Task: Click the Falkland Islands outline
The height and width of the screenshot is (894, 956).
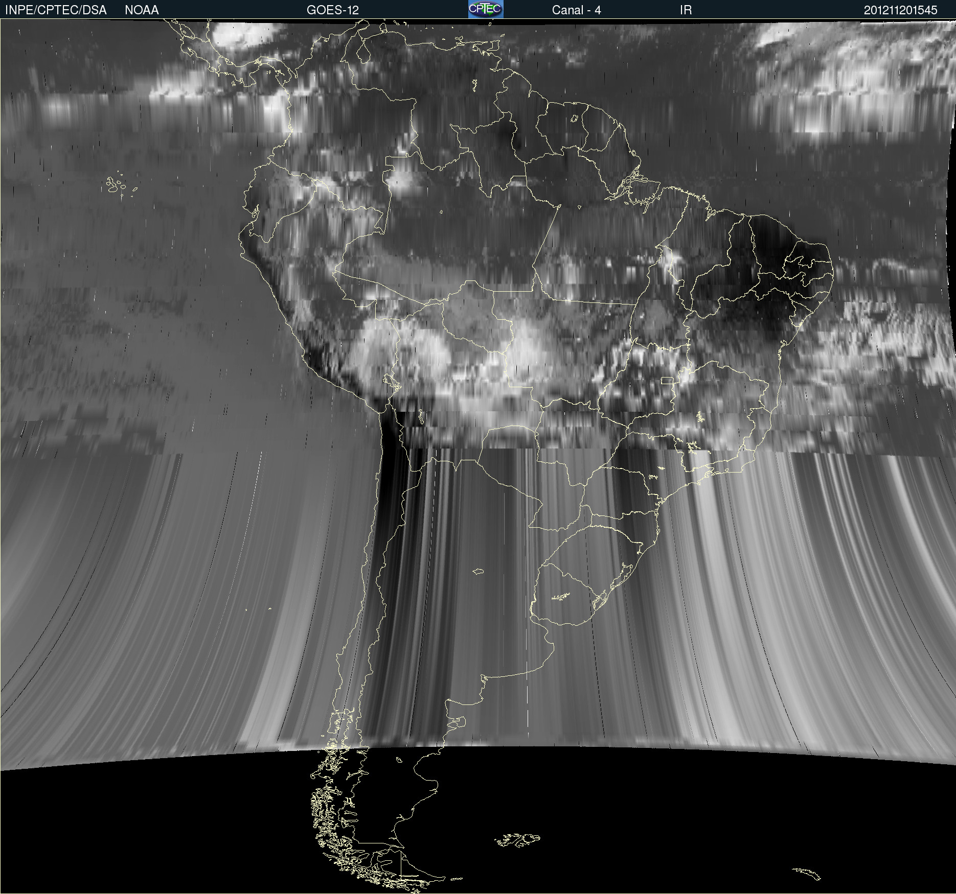Action: 517,839
